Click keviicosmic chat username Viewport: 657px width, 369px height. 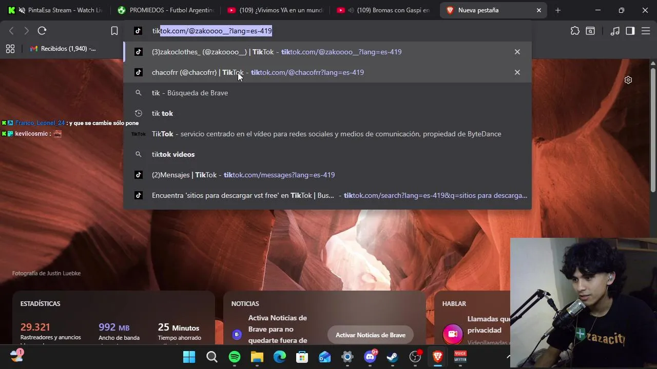coord(31,134)
